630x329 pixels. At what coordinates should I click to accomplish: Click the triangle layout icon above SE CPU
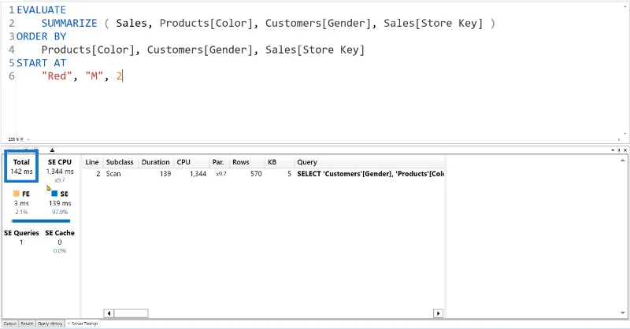pyautogui.click(x=52, y=150)
